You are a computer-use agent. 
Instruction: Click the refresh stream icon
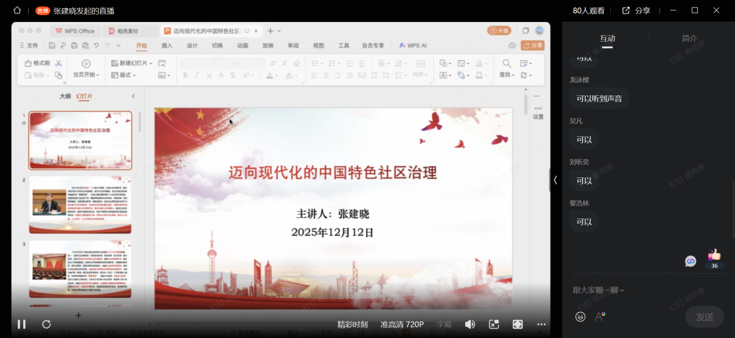(x=46, y=324)
